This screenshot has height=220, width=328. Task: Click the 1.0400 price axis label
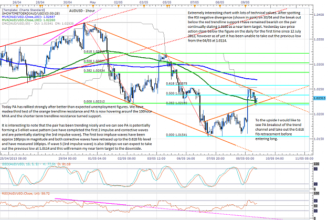pos(319,15)
